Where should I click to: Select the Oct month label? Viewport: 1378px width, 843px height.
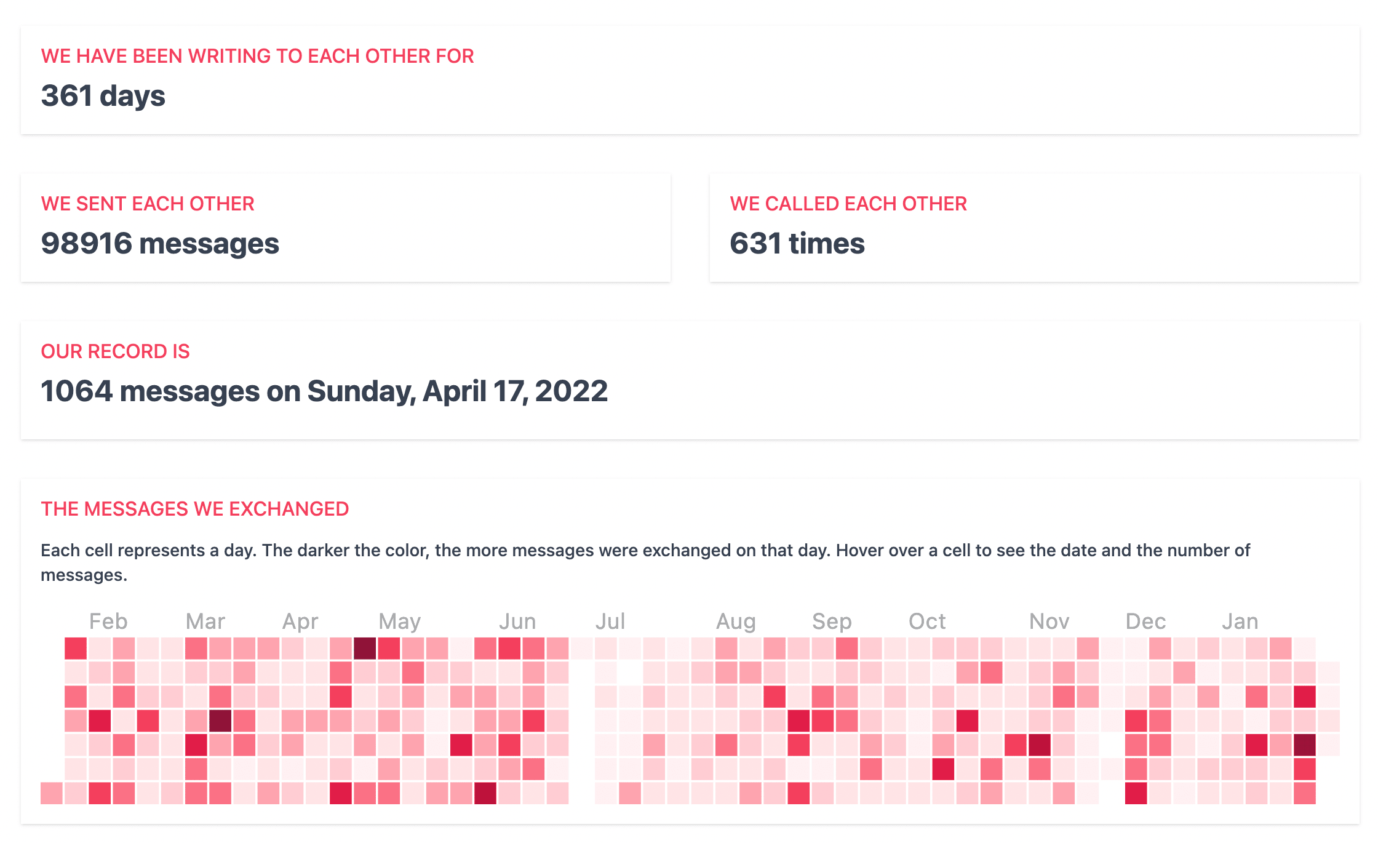click(x=927, y=621)
